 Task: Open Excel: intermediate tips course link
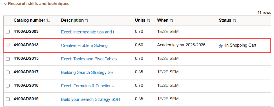pyautogui.click(x=88, y=32)
